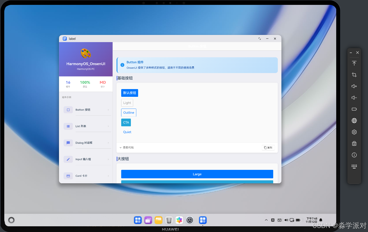Click the Large blue button
The image size is (368, 232).
tap(197, 174)
